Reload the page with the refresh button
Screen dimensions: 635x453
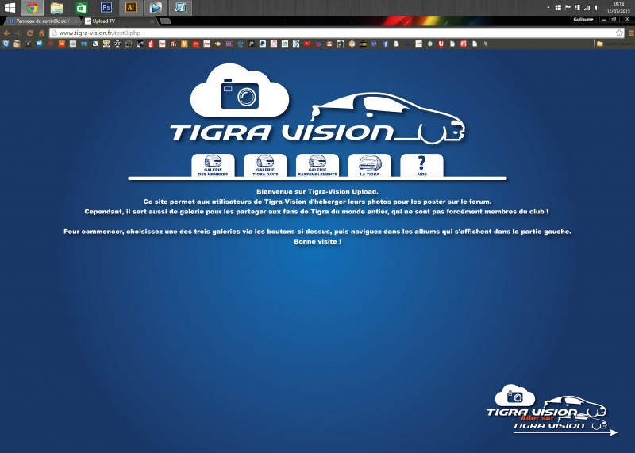30,33
